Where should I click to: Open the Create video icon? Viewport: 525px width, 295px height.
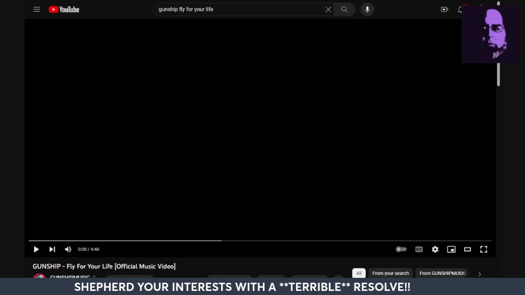pos(445,9)
